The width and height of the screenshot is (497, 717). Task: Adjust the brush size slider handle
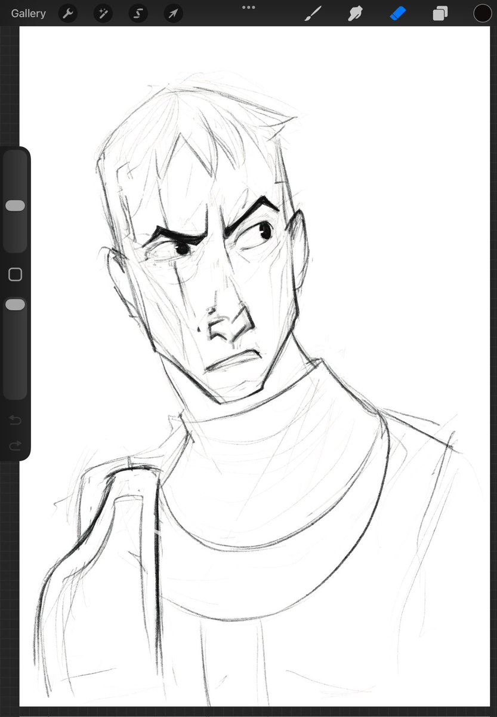[15, 206]
